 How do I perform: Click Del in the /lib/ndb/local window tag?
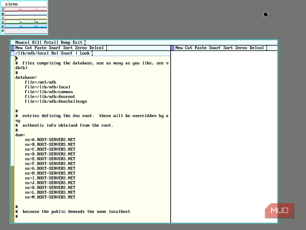tap(55, 53)
